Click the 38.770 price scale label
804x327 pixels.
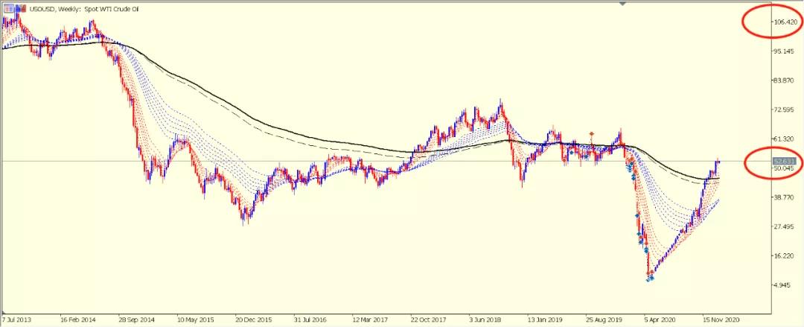coord(785,197)
